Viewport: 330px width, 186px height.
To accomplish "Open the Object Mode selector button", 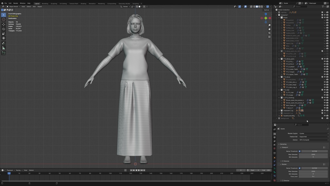I will click(x=14, y=6).
